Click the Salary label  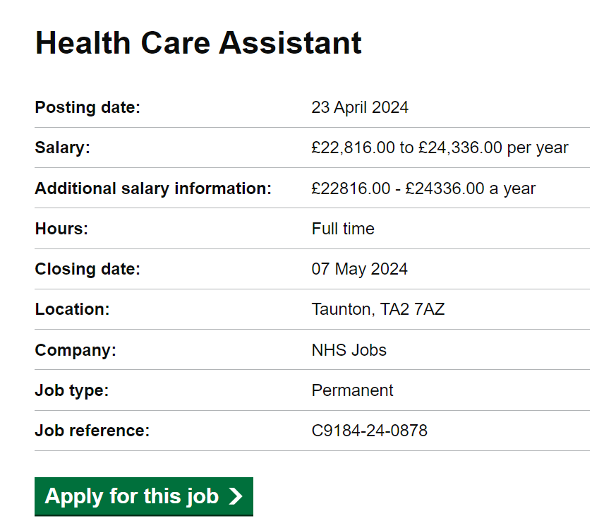(x=63, y=148)
